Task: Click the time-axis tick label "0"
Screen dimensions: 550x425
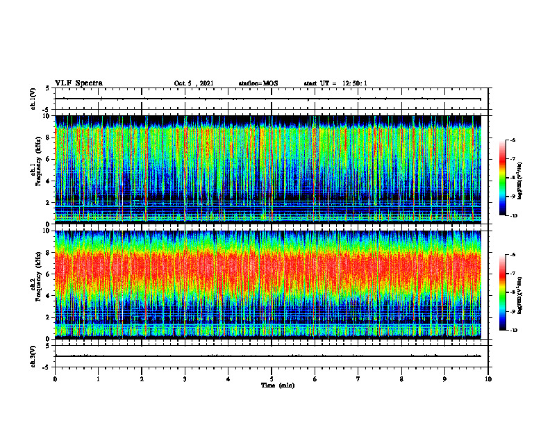Action: pos(55,379)
